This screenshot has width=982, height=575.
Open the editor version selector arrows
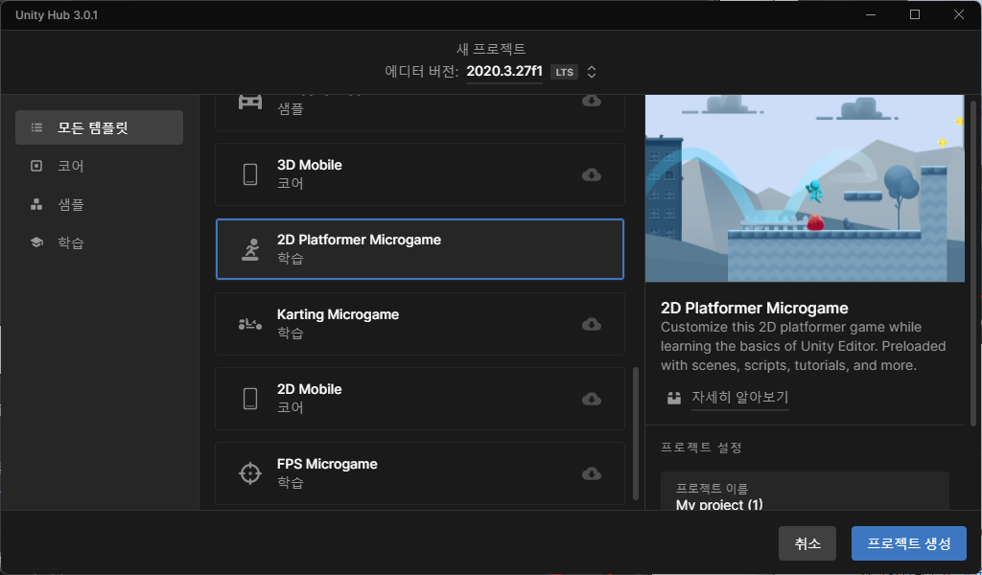coord(591,72)
